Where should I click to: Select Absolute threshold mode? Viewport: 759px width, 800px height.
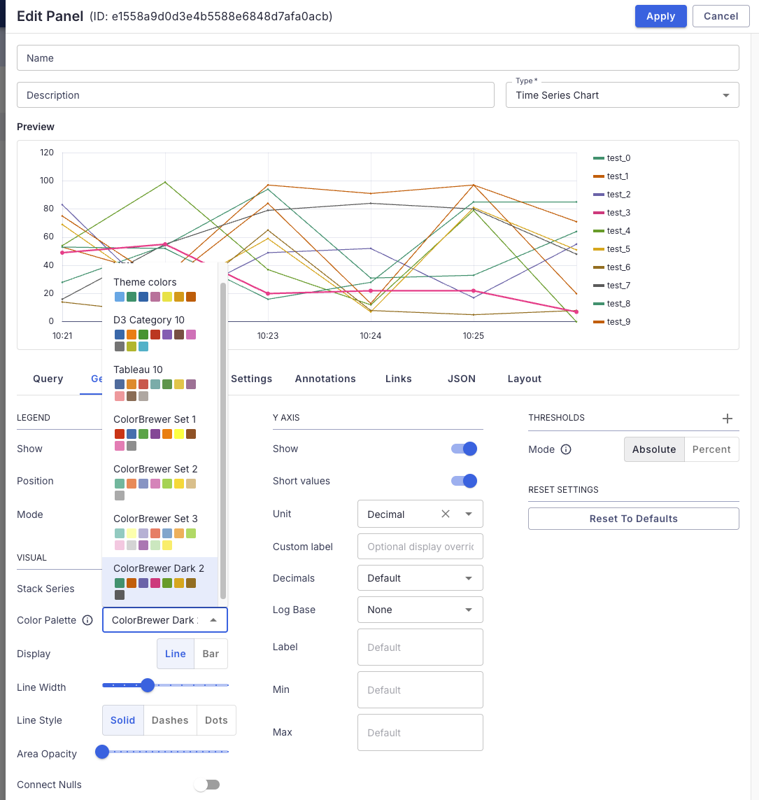coord(654,449)
